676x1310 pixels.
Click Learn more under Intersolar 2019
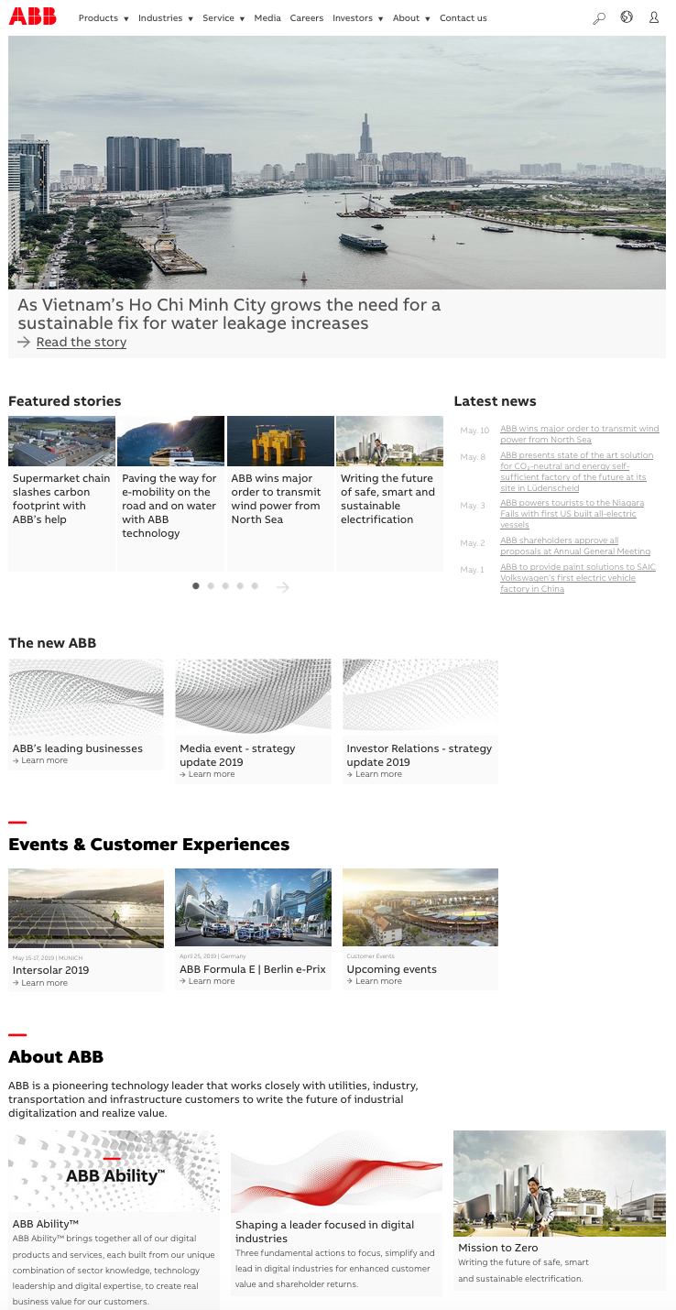[40, 983]
